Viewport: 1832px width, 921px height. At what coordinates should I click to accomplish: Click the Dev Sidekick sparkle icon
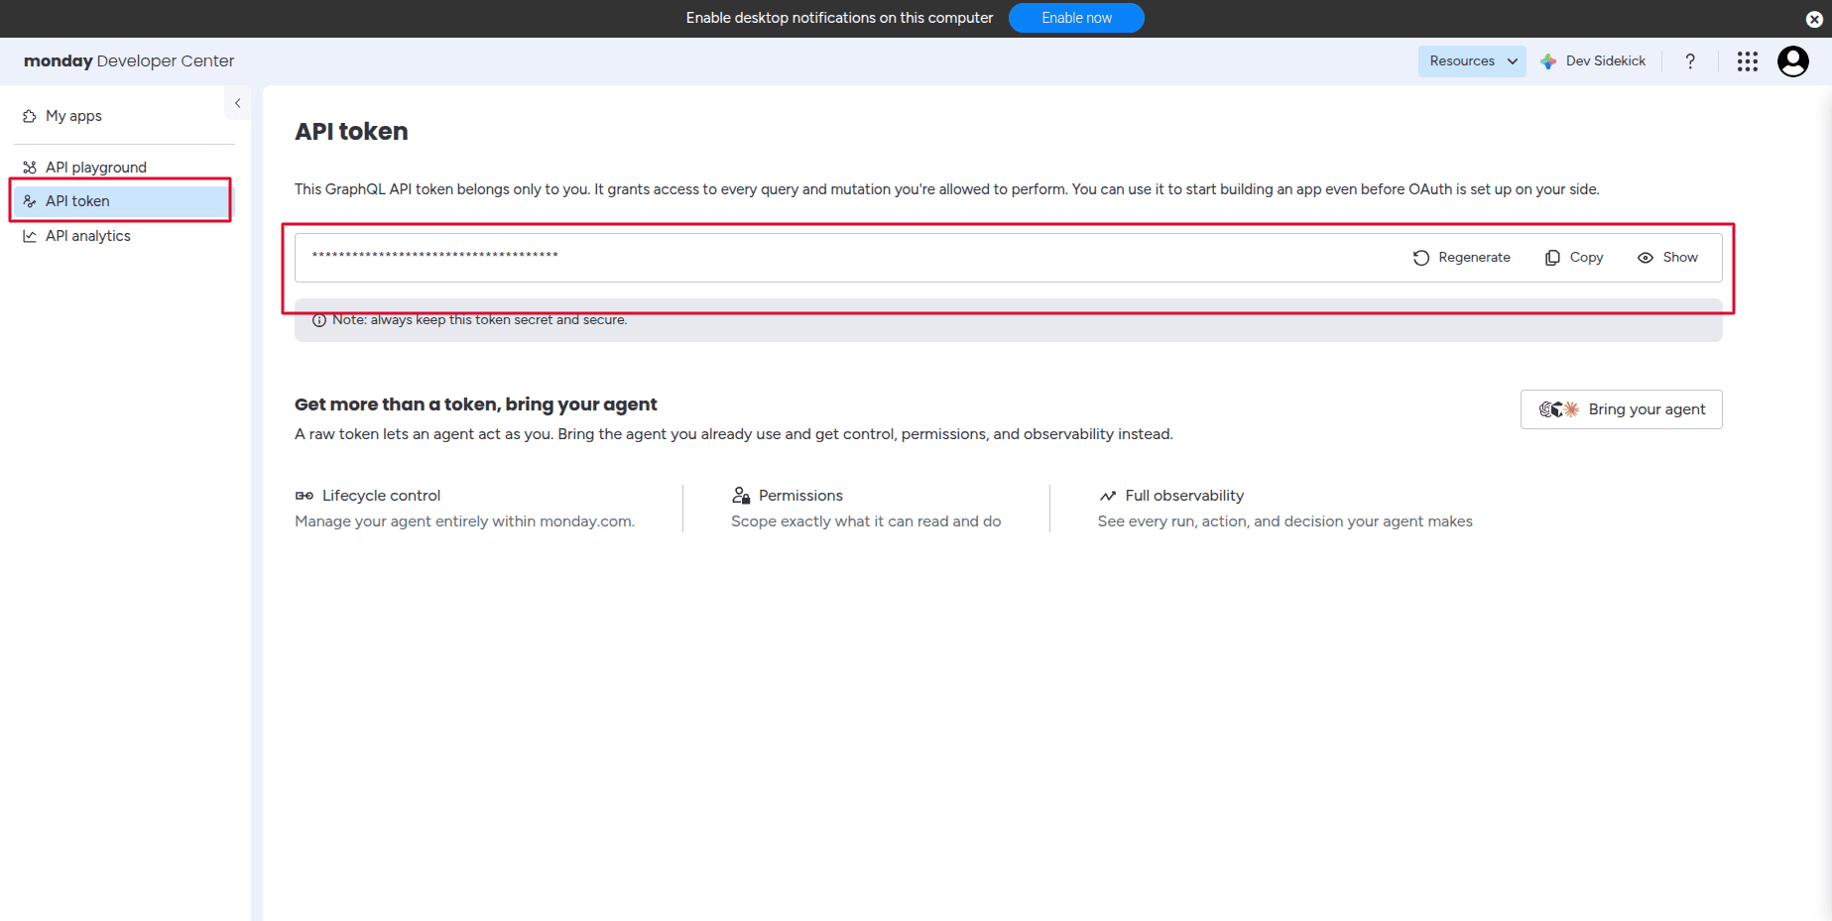1548,61
